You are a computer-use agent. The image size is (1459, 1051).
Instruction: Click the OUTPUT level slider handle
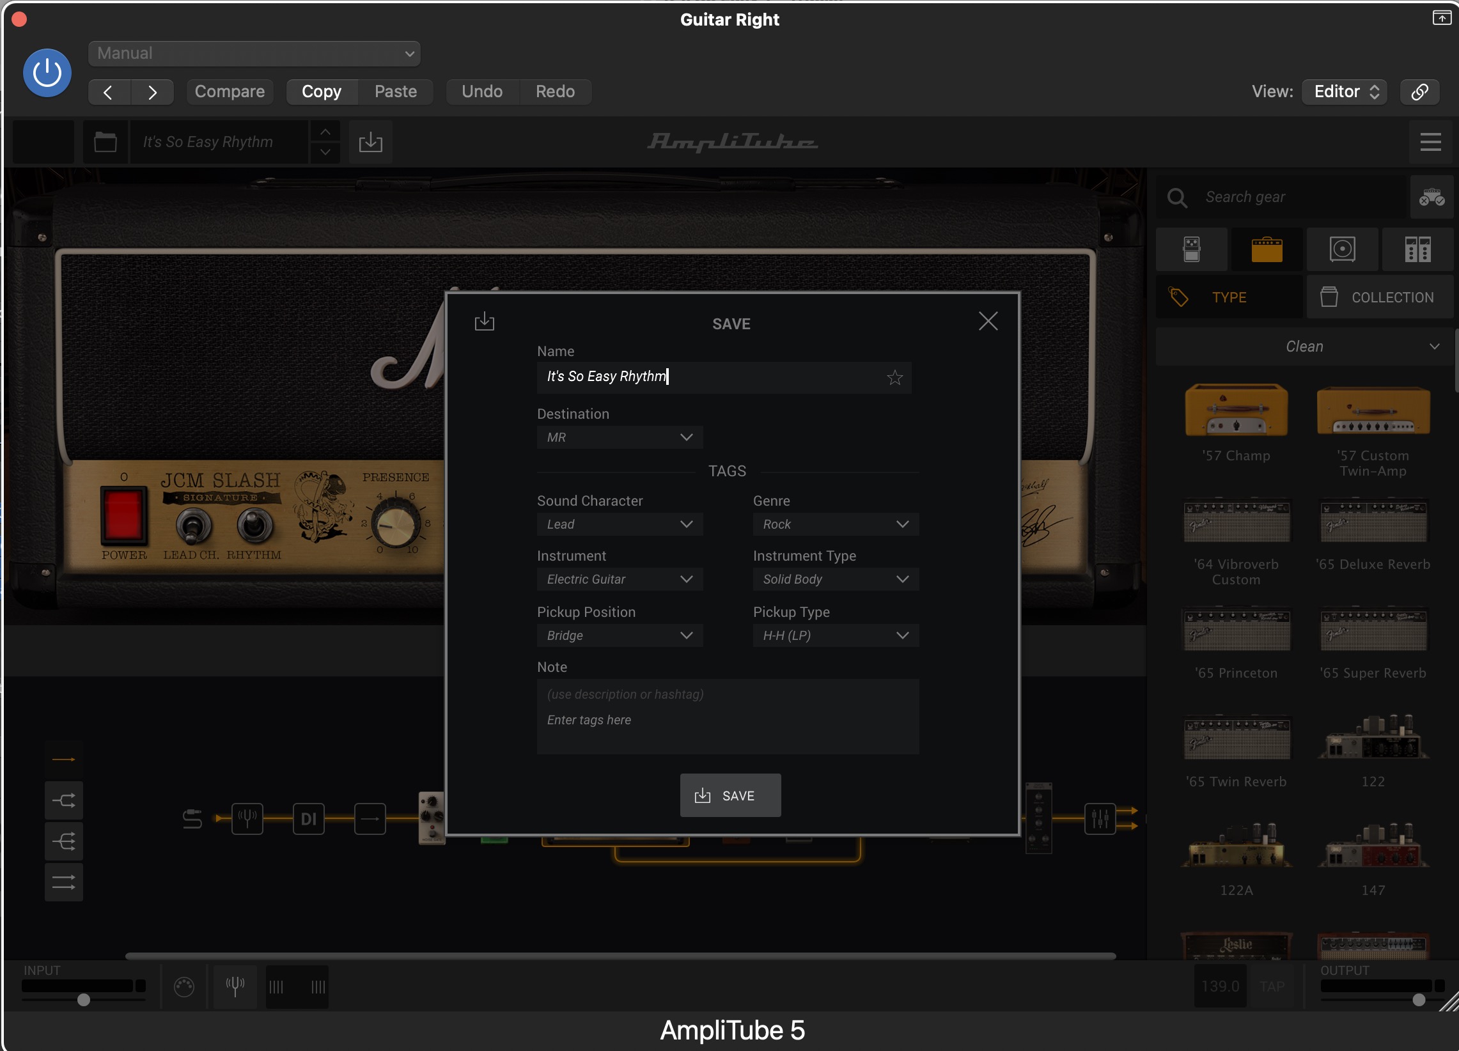coord(1419,1000)
